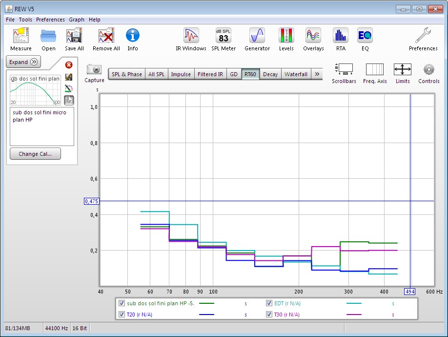Uncheck the EDT trace checkbox

pos(269,303)
